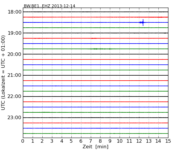Click the x-axis tick label '8'

coord(100,141)
